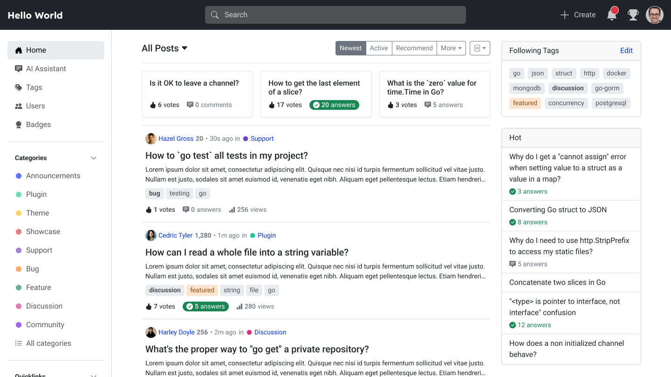This screenshot has width=671, height=377.
Task: Click the trophy leaderboard icon
Action: [633, 14]
